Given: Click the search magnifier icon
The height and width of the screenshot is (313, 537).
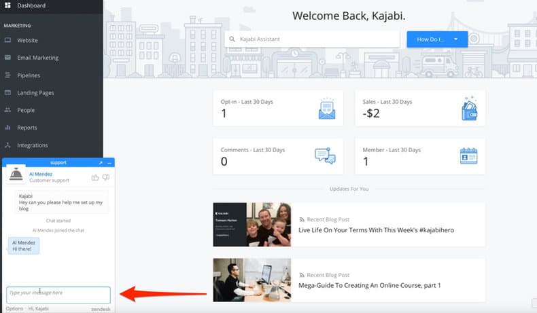Looking at the screenshot, I should [232, 39].
